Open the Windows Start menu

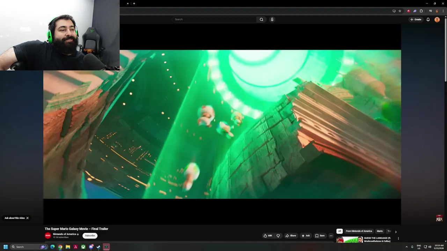pos(6,247)
